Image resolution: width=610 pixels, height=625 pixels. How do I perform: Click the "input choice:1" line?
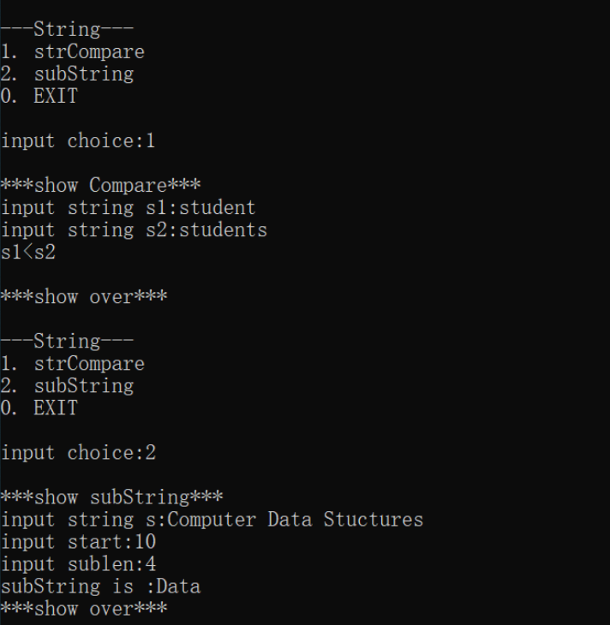point(78,140)
